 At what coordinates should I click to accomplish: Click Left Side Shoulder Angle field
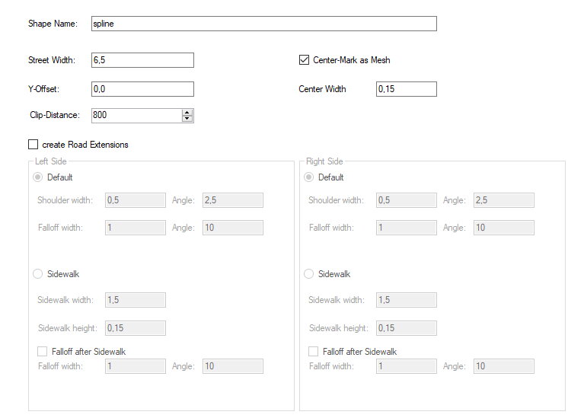click(x=232, y=200)
